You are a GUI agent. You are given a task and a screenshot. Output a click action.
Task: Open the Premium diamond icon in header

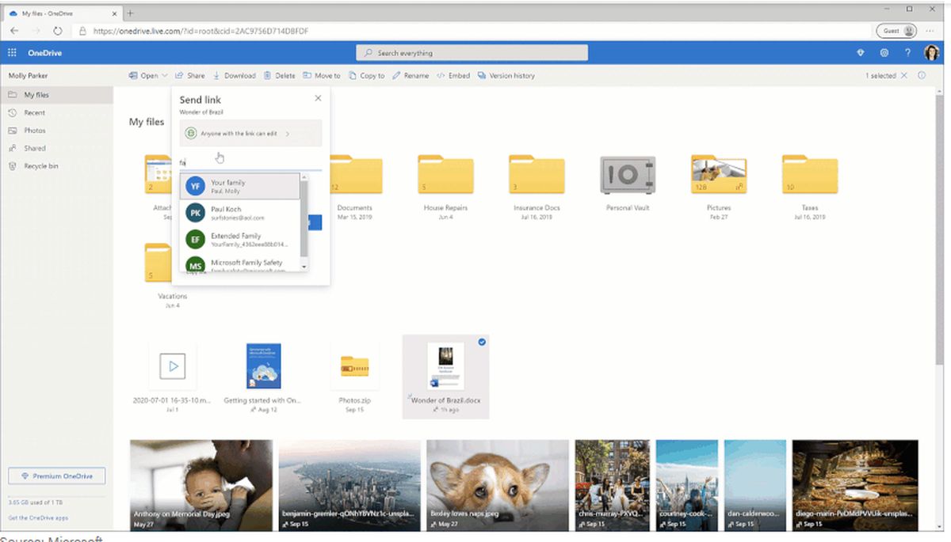tap(861, 53)
